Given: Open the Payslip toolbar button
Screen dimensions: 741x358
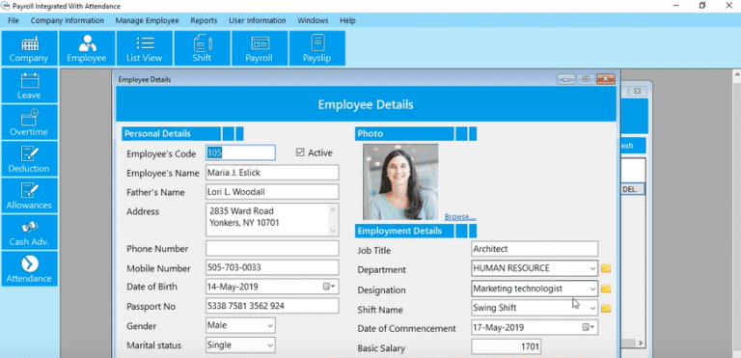Looking at the screenshot, I should click(x=317, y=48).
